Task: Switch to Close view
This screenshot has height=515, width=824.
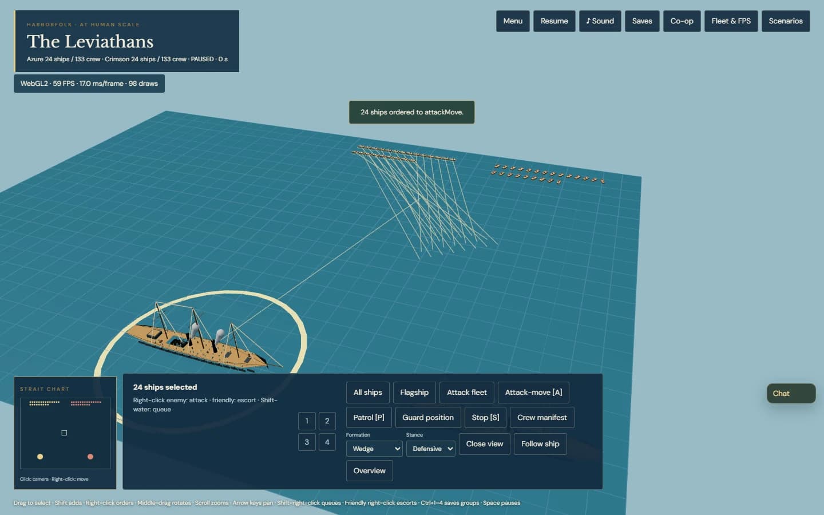Action: click(x=485, y=444)
